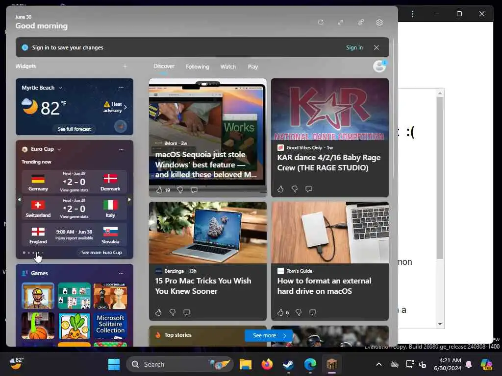Comment on 15 Pro Mac Tricks article

(187, 312)
